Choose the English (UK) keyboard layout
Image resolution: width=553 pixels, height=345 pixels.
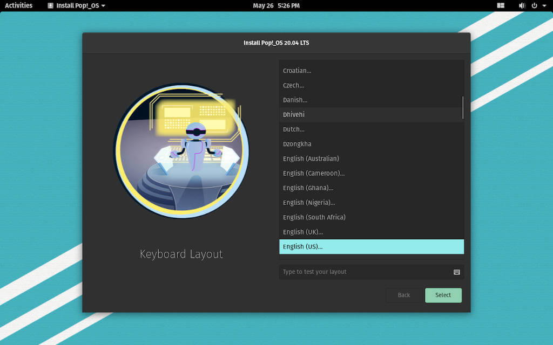(x=372, y=232)
